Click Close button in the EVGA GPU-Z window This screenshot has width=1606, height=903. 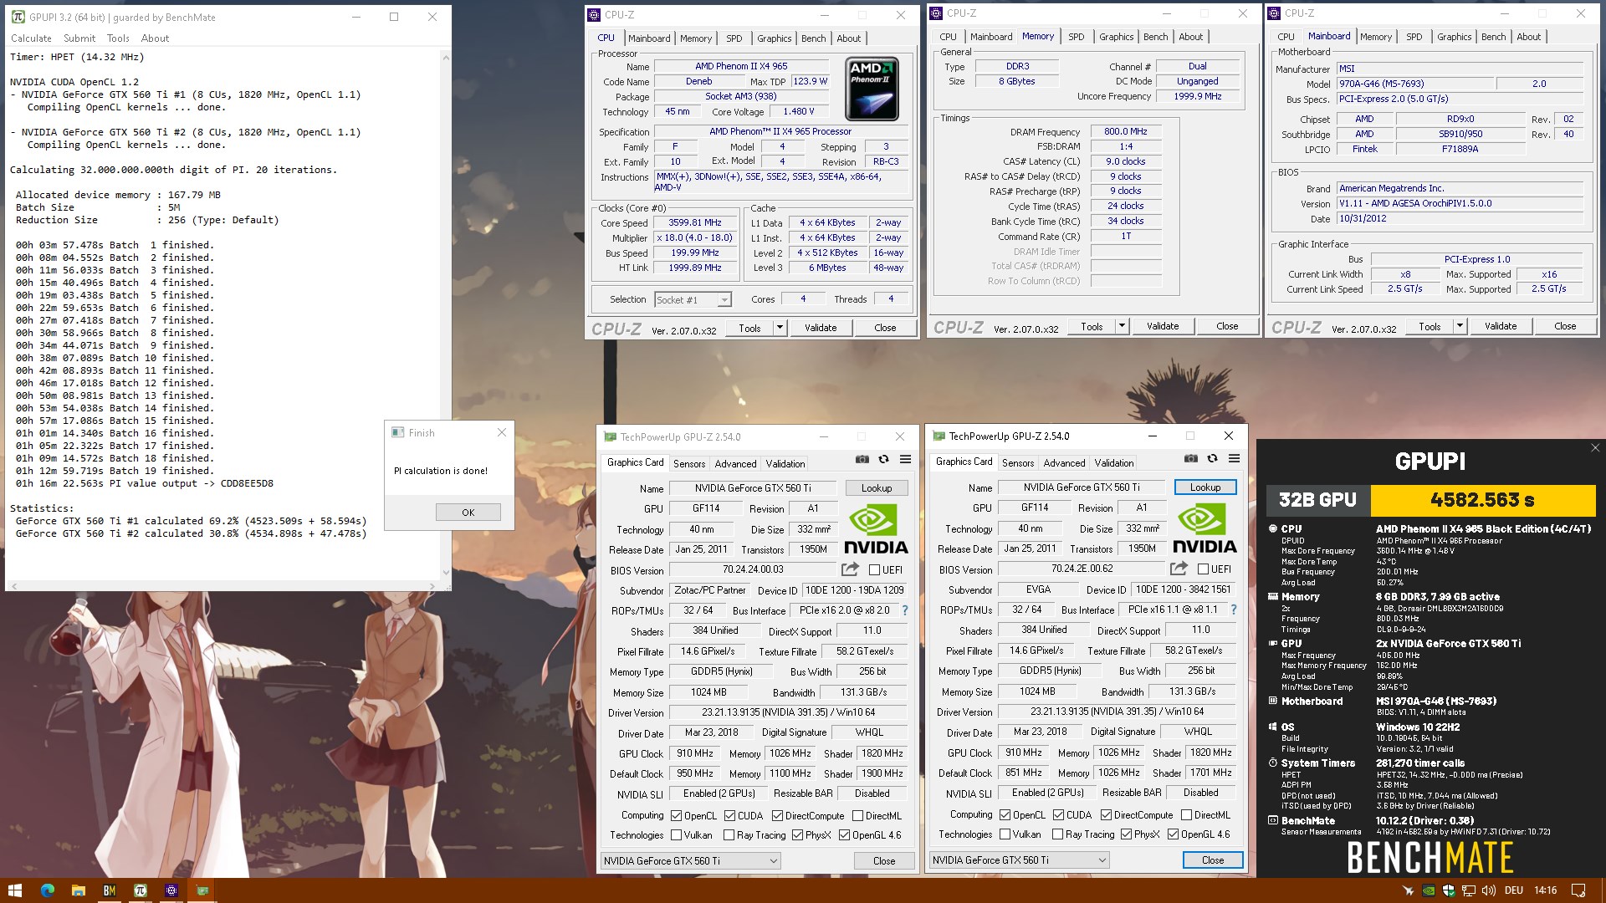(1212, 860)
